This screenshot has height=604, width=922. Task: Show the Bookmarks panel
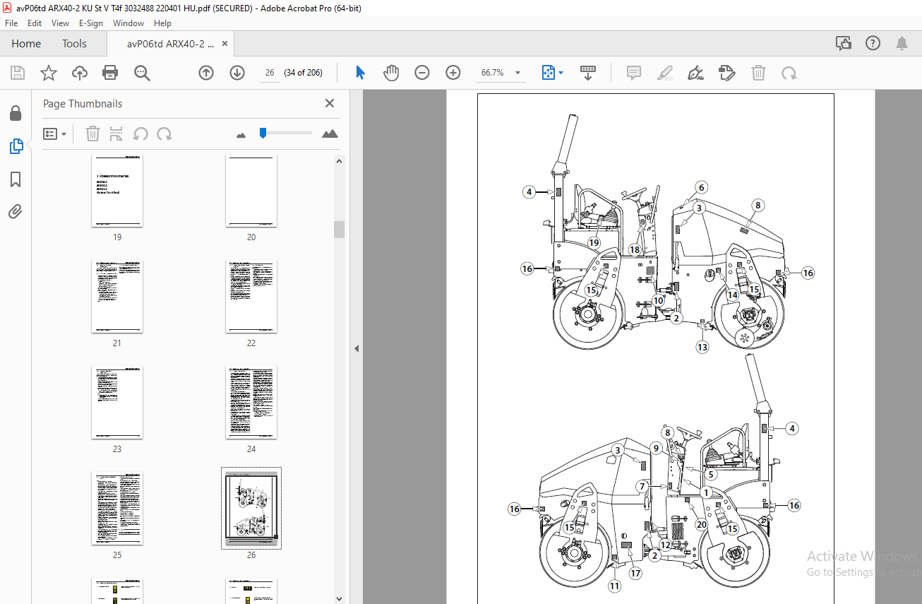15,179
